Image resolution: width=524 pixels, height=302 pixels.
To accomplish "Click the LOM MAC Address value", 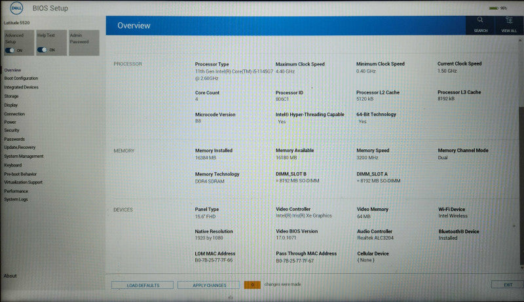I will click(214, 260).
